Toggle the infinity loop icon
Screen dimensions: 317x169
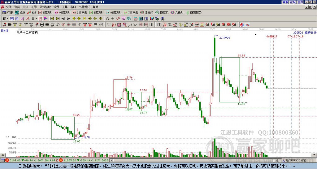(x=247, y=25)
